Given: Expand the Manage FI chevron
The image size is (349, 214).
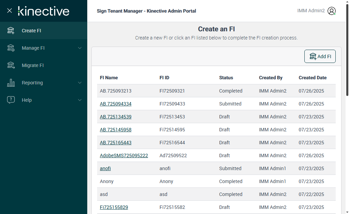Looking at the screenshot, I should (80, 48).
